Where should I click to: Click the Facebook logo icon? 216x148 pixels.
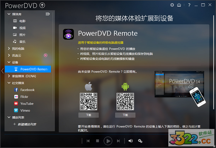[16, 90]
